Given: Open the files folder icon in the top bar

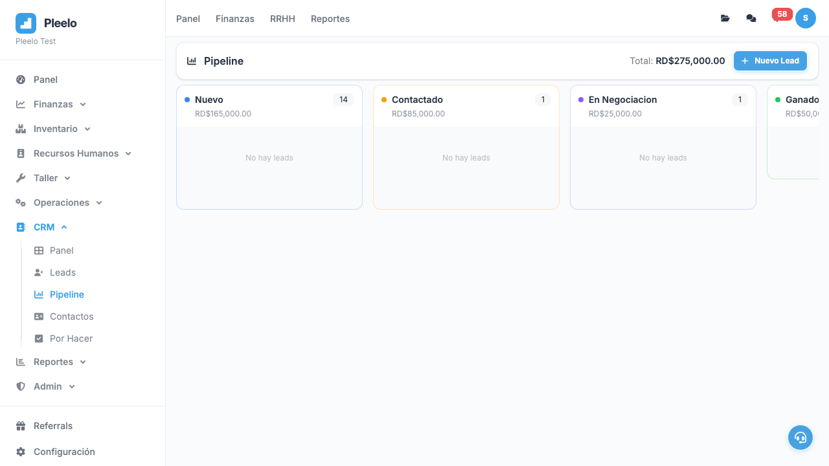Looking at the screenshot, I should tap(725, 18).
